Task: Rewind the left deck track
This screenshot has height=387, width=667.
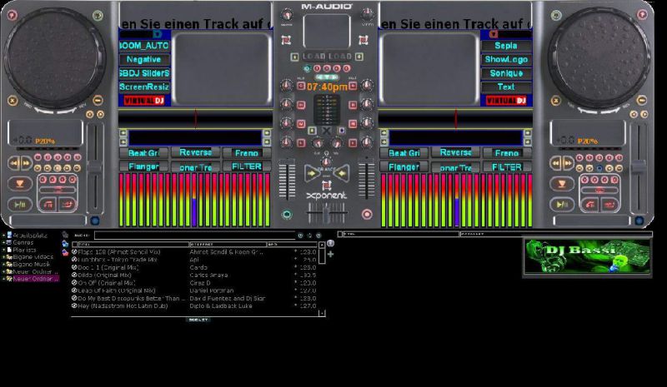Action: click(14, 162)
